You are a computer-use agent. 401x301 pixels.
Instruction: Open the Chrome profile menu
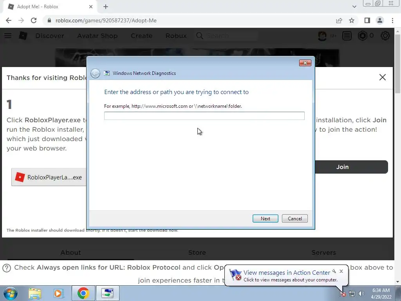[x=380, y=20]
